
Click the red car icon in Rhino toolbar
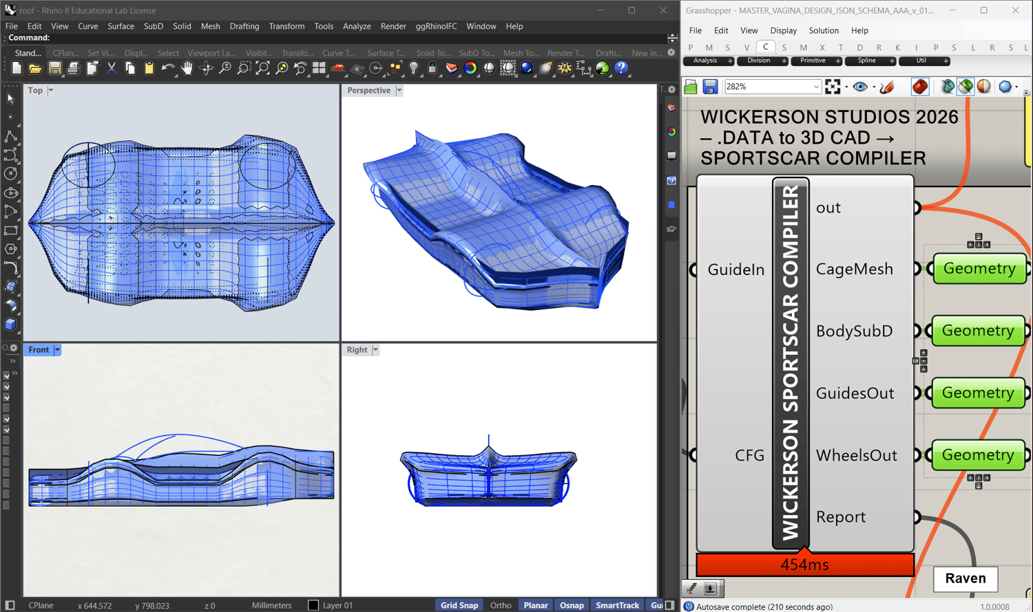point(337,68)
